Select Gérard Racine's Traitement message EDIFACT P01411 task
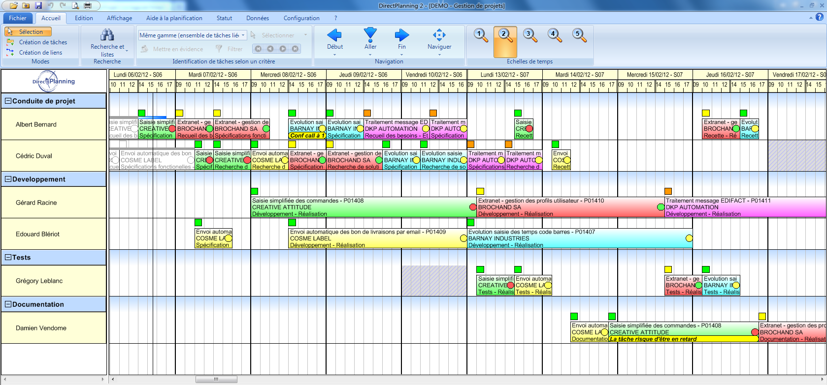Image resolution: width=827 pixels, height=385 pixels. click(x=745, y=207)
